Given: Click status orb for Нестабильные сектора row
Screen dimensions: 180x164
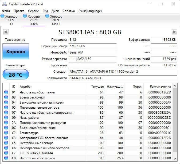Looking at the screenshot, I should point(6,143).
